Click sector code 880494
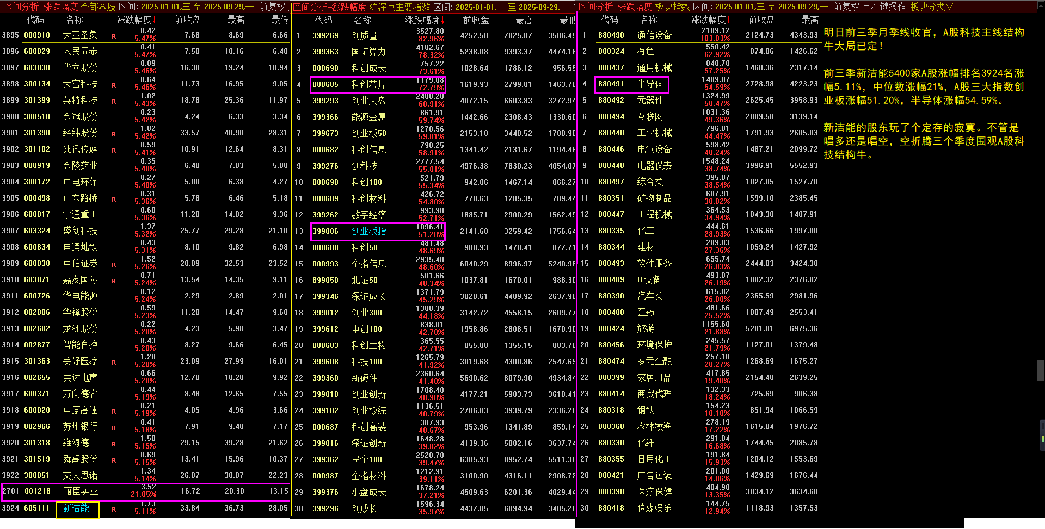Image resolution: width=1045 pixels, height=529 pixels. [611, 116]
